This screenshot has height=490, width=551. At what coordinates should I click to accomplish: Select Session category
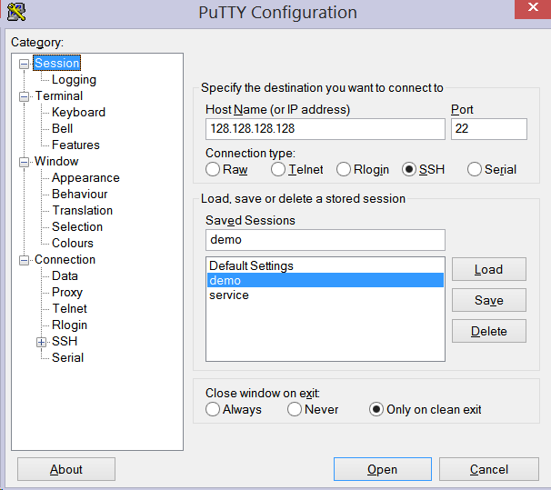click(57, 64)
